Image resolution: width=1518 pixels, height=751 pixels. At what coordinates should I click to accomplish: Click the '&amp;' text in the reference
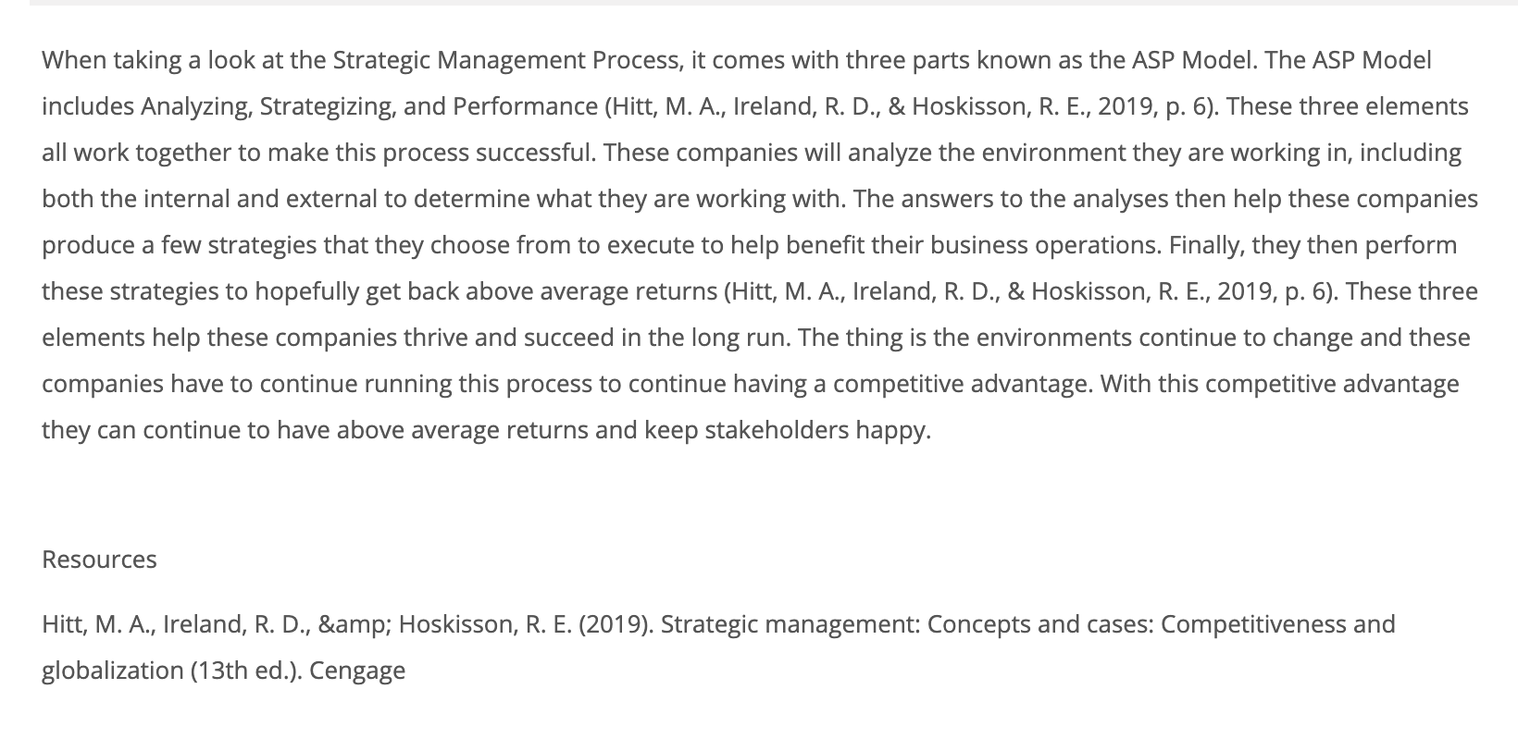(x=356, y=624)
